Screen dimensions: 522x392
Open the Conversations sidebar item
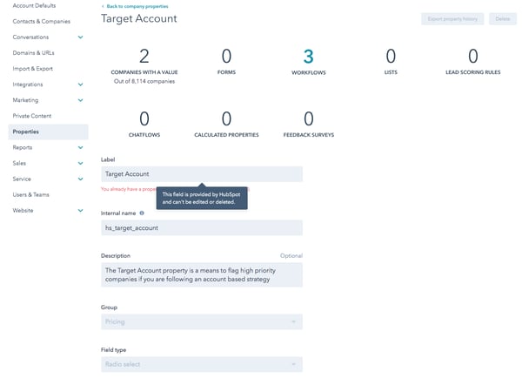pos(30,37)
